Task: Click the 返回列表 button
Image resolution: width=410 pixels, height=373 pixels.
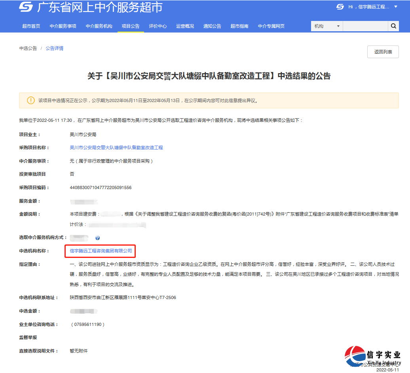Action: coord(382,51)
